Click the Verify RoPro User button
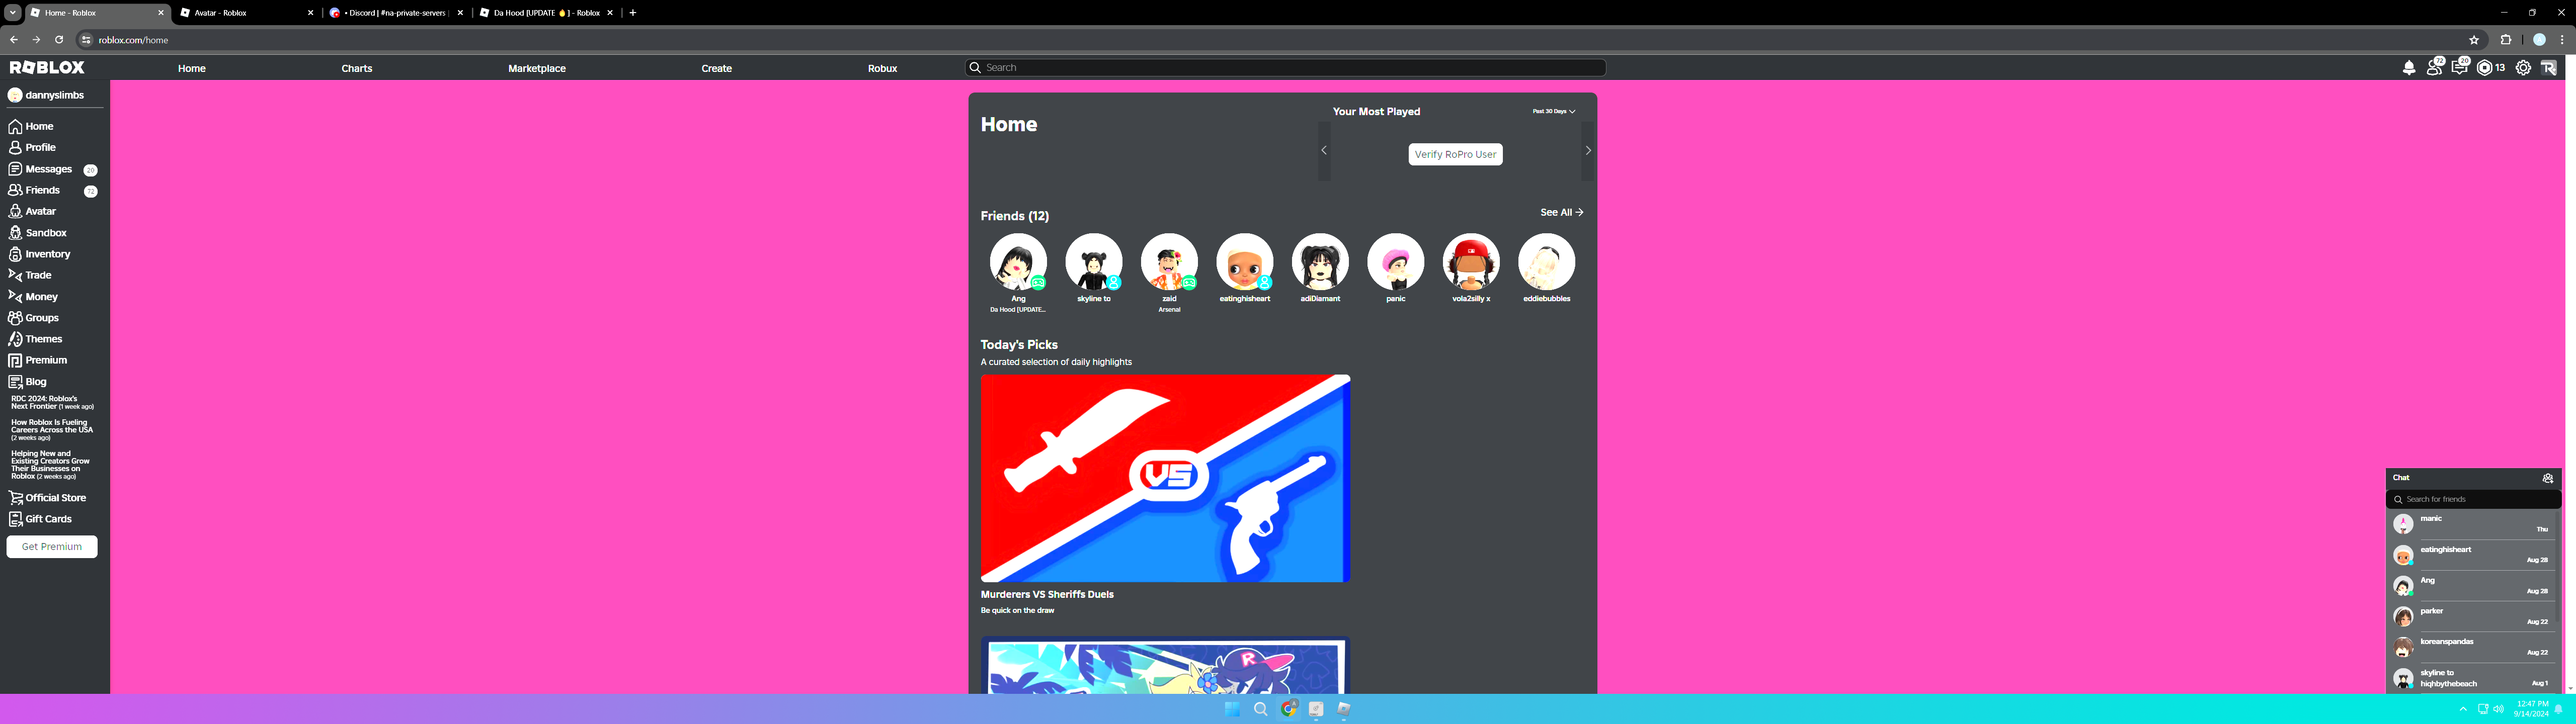2576x724 pixels. pos(1455,154)
